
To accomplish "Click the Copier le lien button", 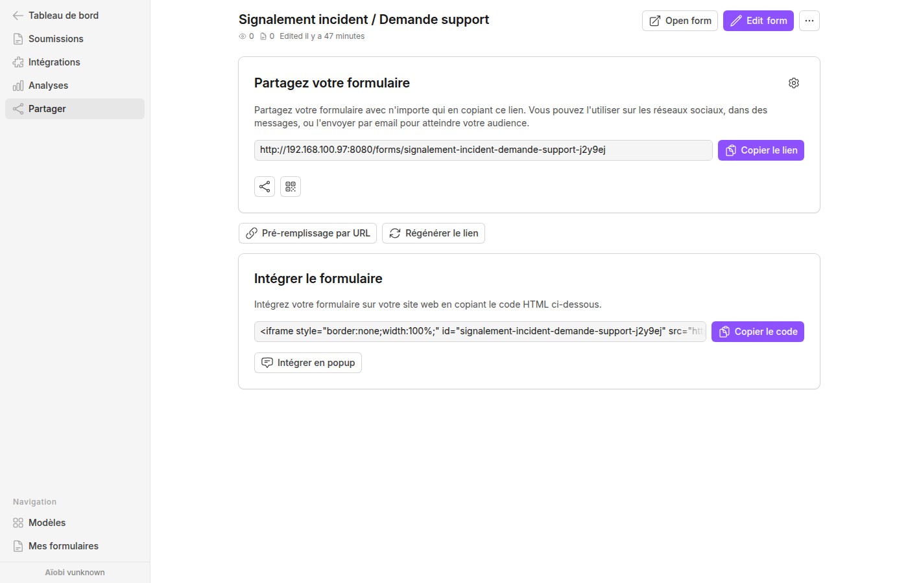I will click(761, 150).
